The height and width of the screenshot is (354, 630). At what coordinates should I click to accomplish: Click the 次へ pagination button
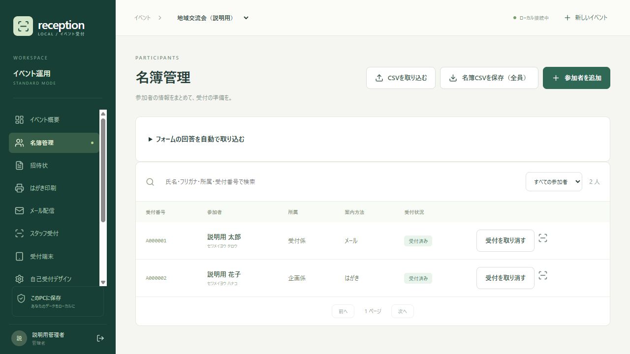pyautogui.click(x=403, y=311)
